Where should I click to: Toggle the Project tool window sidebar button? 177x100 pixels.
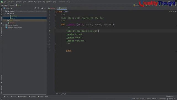pyautogui.click(x=1, y=11)
